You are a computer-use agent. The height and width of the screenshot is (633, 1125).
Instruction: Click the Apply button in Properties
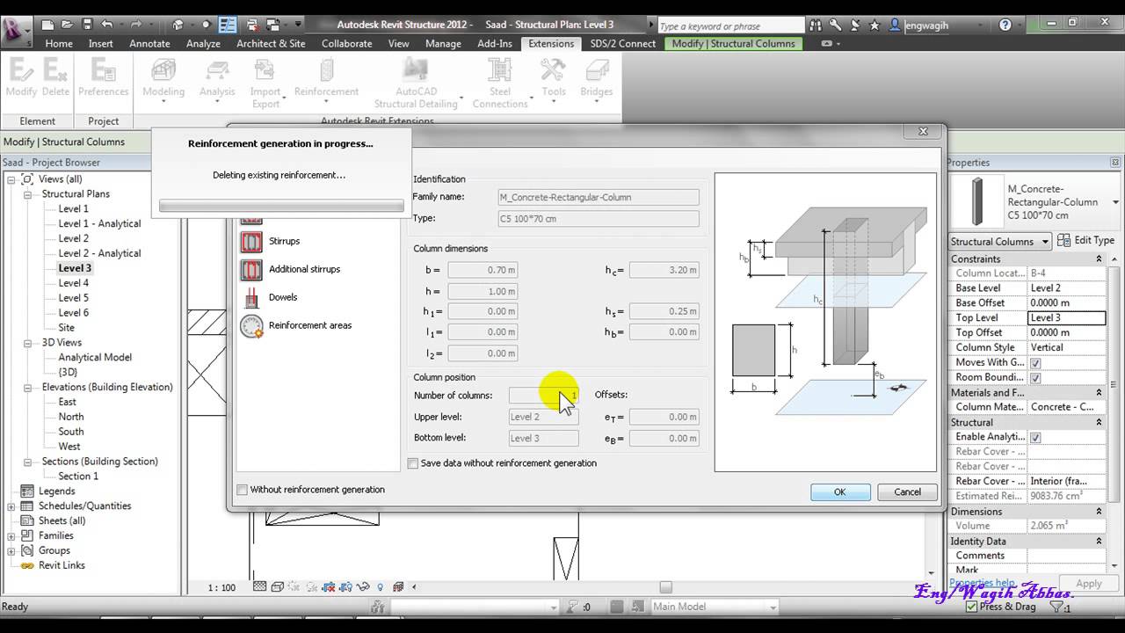point(1089,584)
